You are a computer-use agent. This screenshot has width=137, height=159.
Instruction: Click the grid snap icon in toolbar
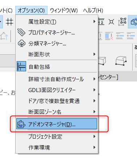[x=9, y=22]
